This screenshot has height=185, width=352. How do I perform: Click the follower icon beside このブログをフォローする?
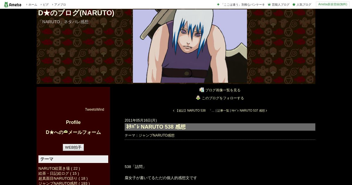tap(198, 98)
